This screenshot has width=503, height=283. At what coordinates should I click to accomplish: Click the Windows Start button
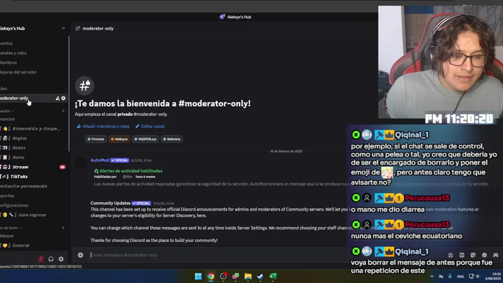pos(198,276)
